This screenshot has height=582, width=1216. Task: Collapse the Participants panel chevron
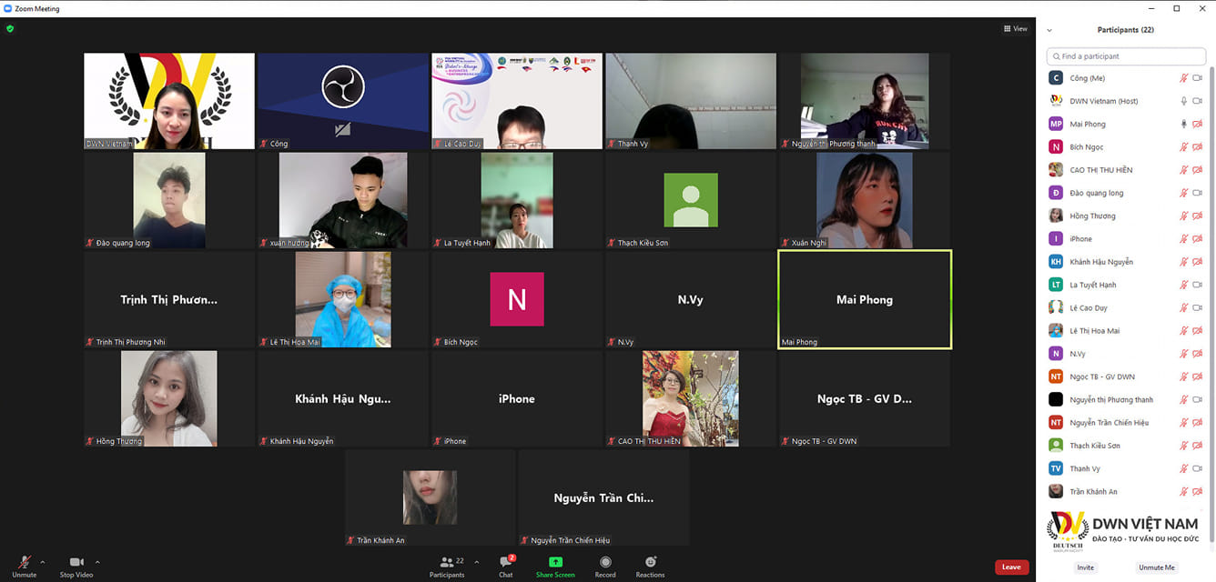click(1049, 30)
